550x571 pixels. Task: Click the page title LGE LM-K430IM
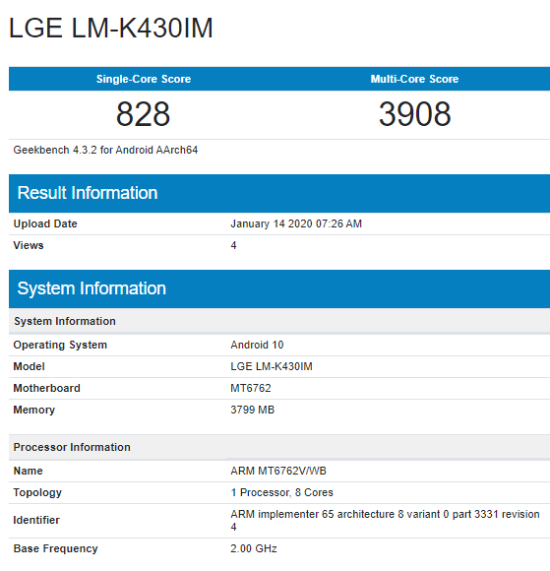(110, 28)
